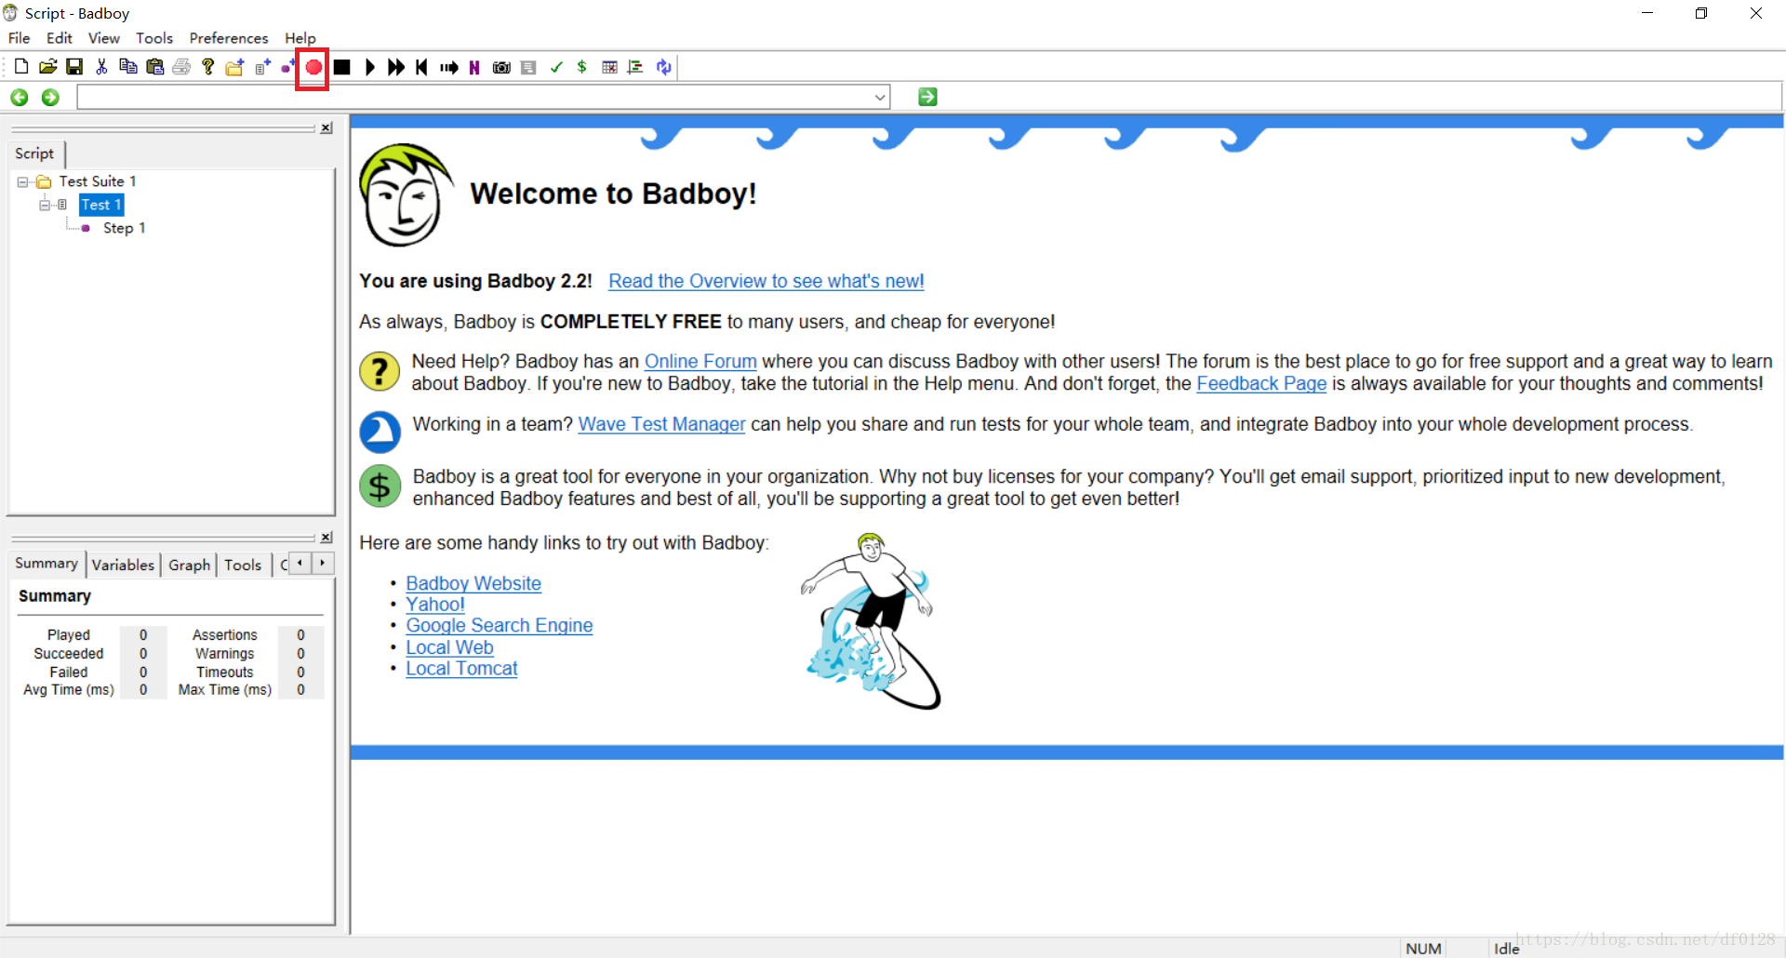The width and height of the screenshot is (1786, 958).
Task: Switch to the Summary tab
Action: click(x=47, y=564)
